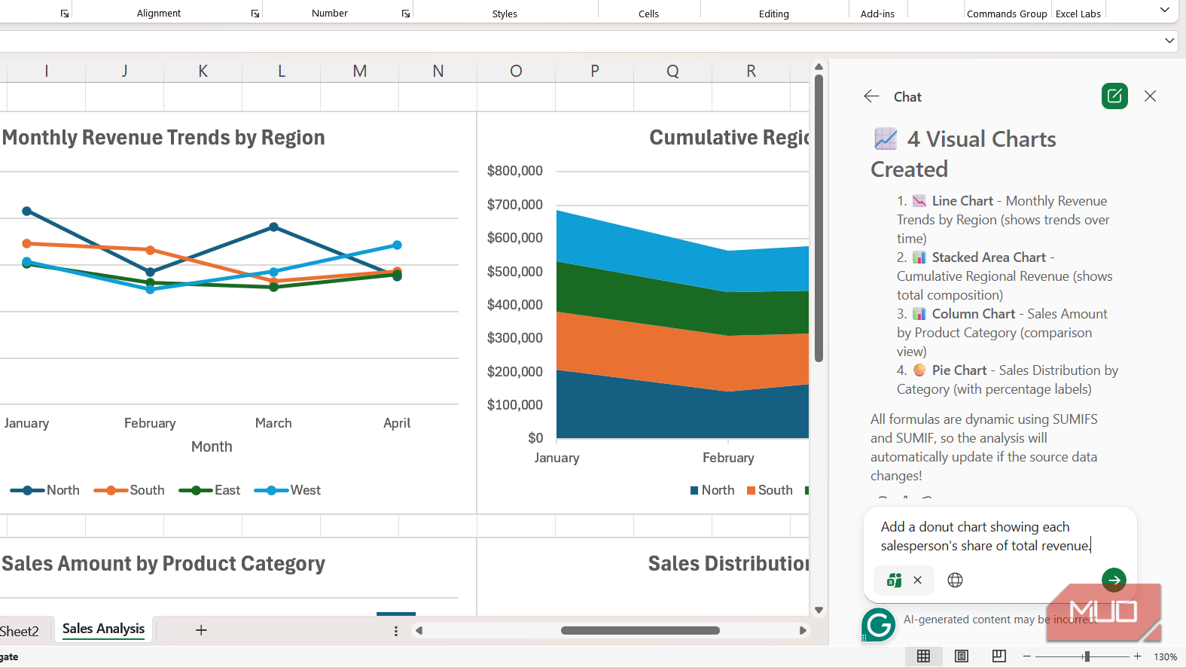Click the South legend entry in area chart

[x=770, y=490]
